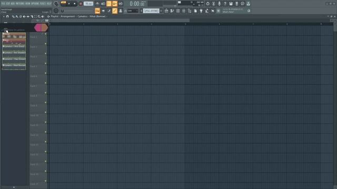
Task: Select the Bass pattern in picker
Action: click(14, 41)
